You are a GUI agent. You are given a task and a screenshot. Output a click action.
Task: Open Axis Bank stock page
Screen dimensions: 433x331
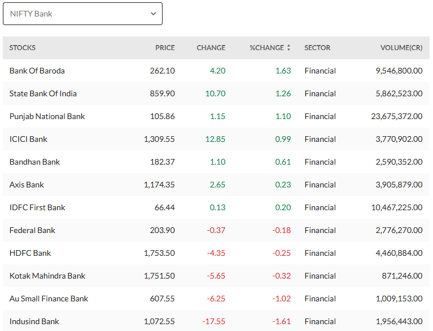27,185
